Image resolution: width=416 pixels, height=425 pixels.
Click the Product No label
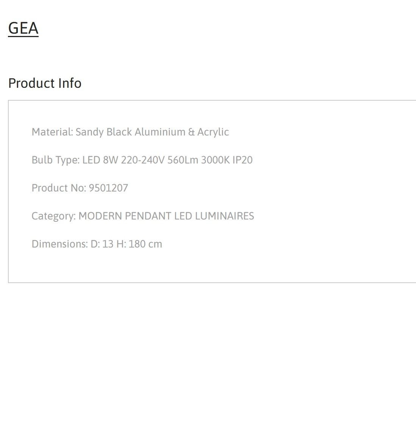point(59,188)
